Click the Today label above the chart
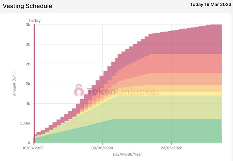 [34, 21]
